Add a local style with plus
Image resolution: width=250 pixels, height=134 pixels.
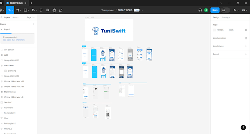click(x=246, y=46)
